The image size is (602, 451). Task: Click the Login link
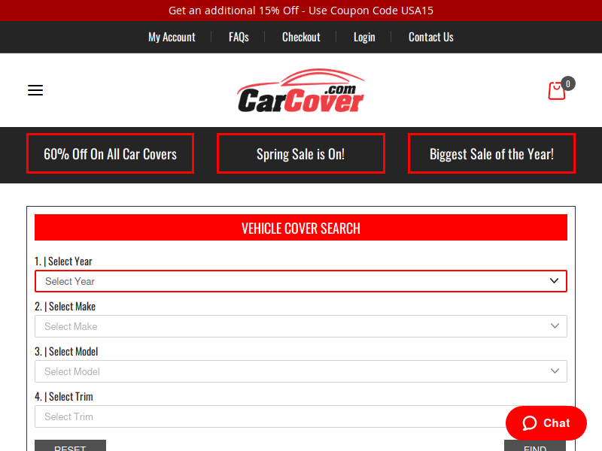pyautogui.click(x=364, y=37)
